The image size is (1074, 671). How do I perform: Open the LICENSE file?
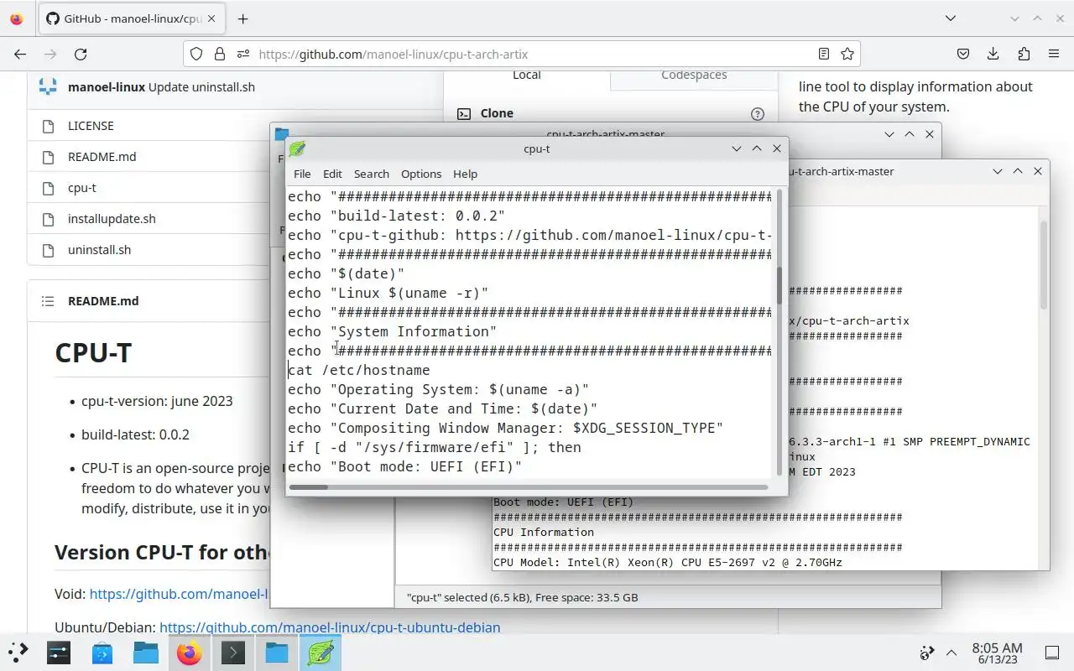point(91,126)
